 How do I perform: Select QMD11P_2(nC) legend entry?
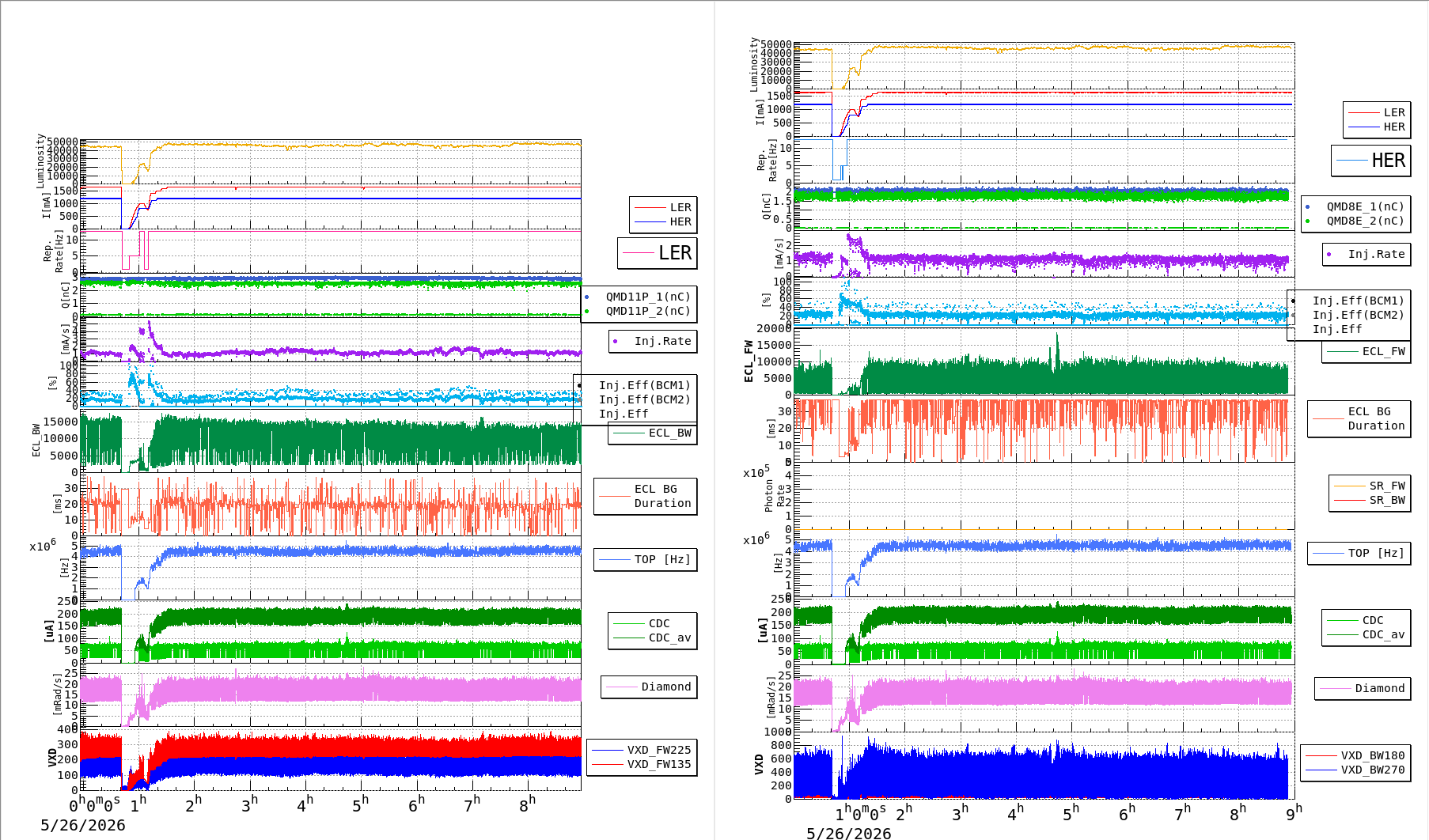[x=648, y=311]
